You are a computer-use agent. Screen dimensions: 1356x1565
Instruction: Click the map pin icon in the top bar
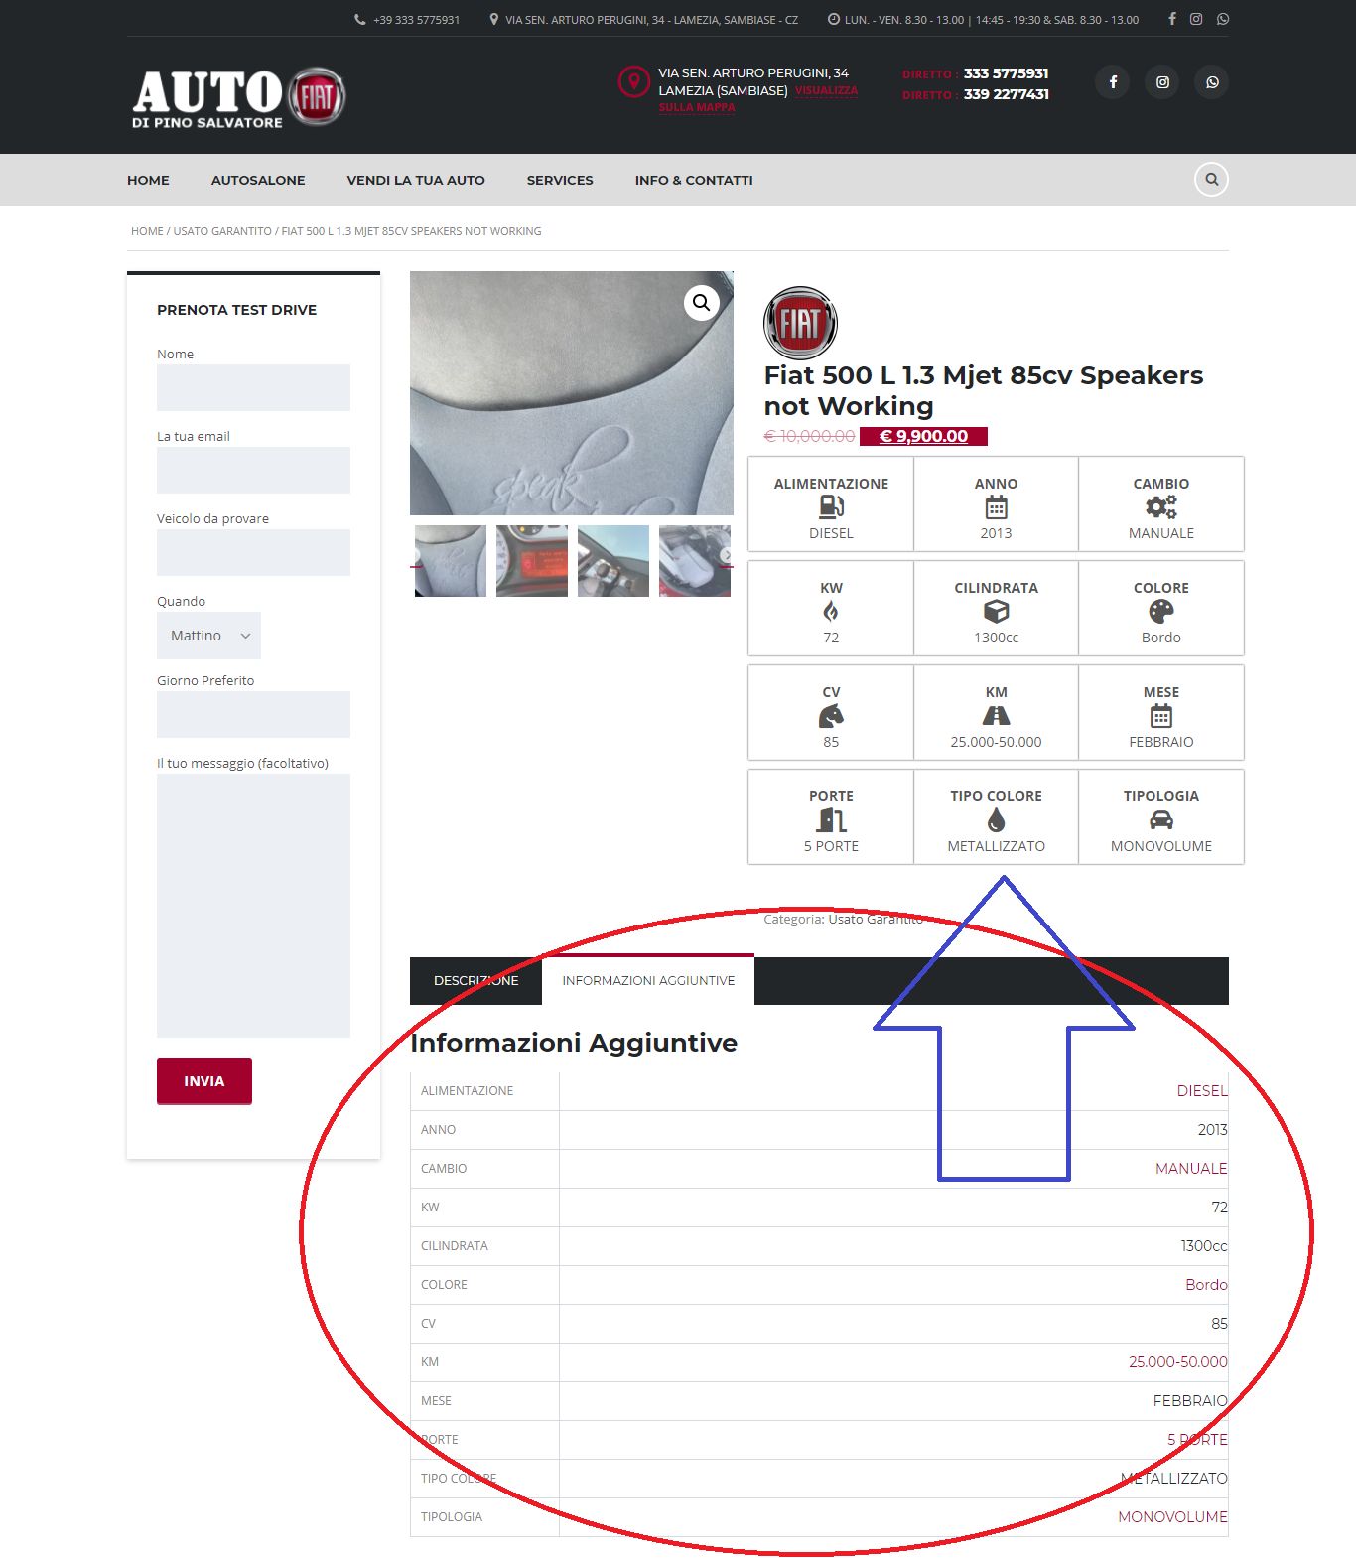tap(494, 20)
